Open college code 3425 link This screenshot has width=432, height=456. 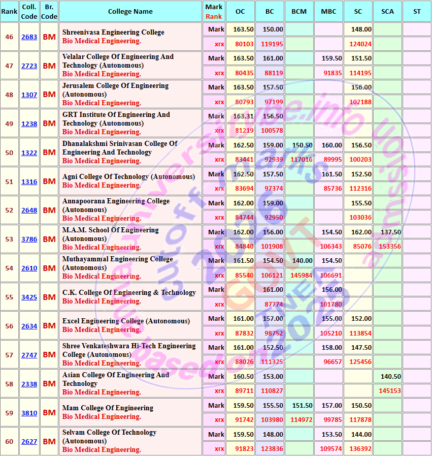29,297
